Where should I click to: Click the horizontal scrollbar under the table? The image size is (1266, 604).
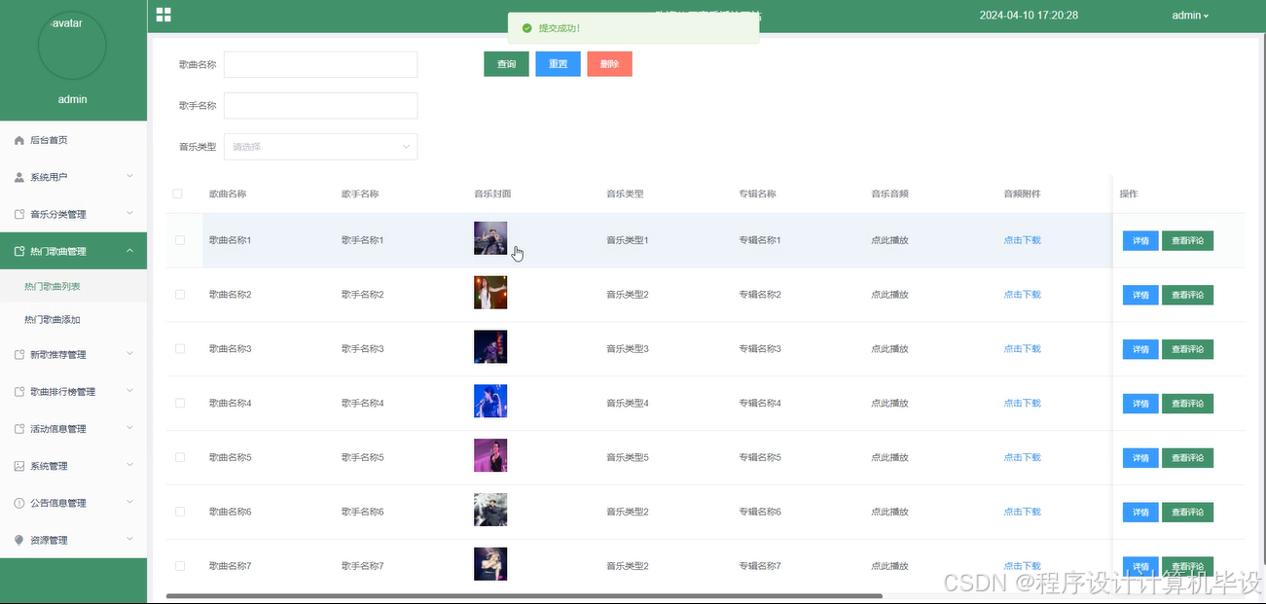(524, 595)
